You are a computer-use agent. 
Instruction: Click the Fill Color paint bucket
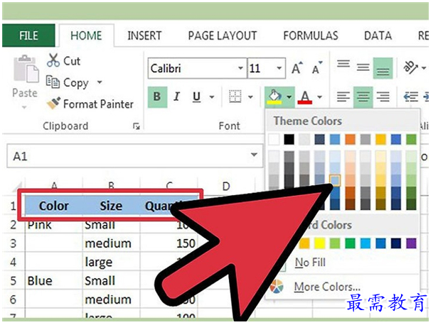(x=274, y=97)
